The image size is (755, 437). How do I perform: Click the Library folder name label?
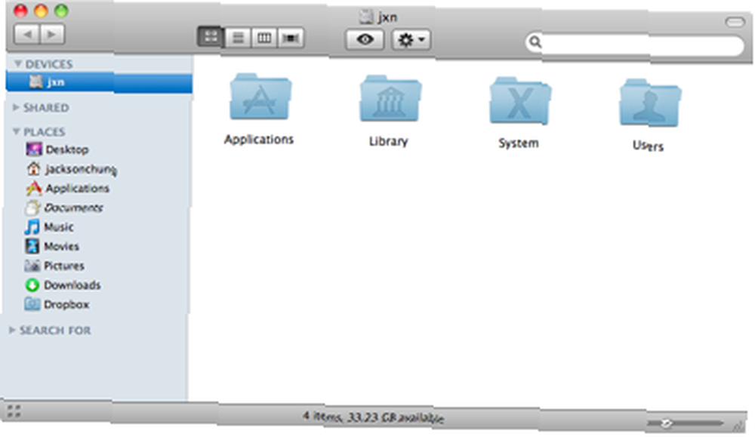pyautogui.click(x=389, y=141)
